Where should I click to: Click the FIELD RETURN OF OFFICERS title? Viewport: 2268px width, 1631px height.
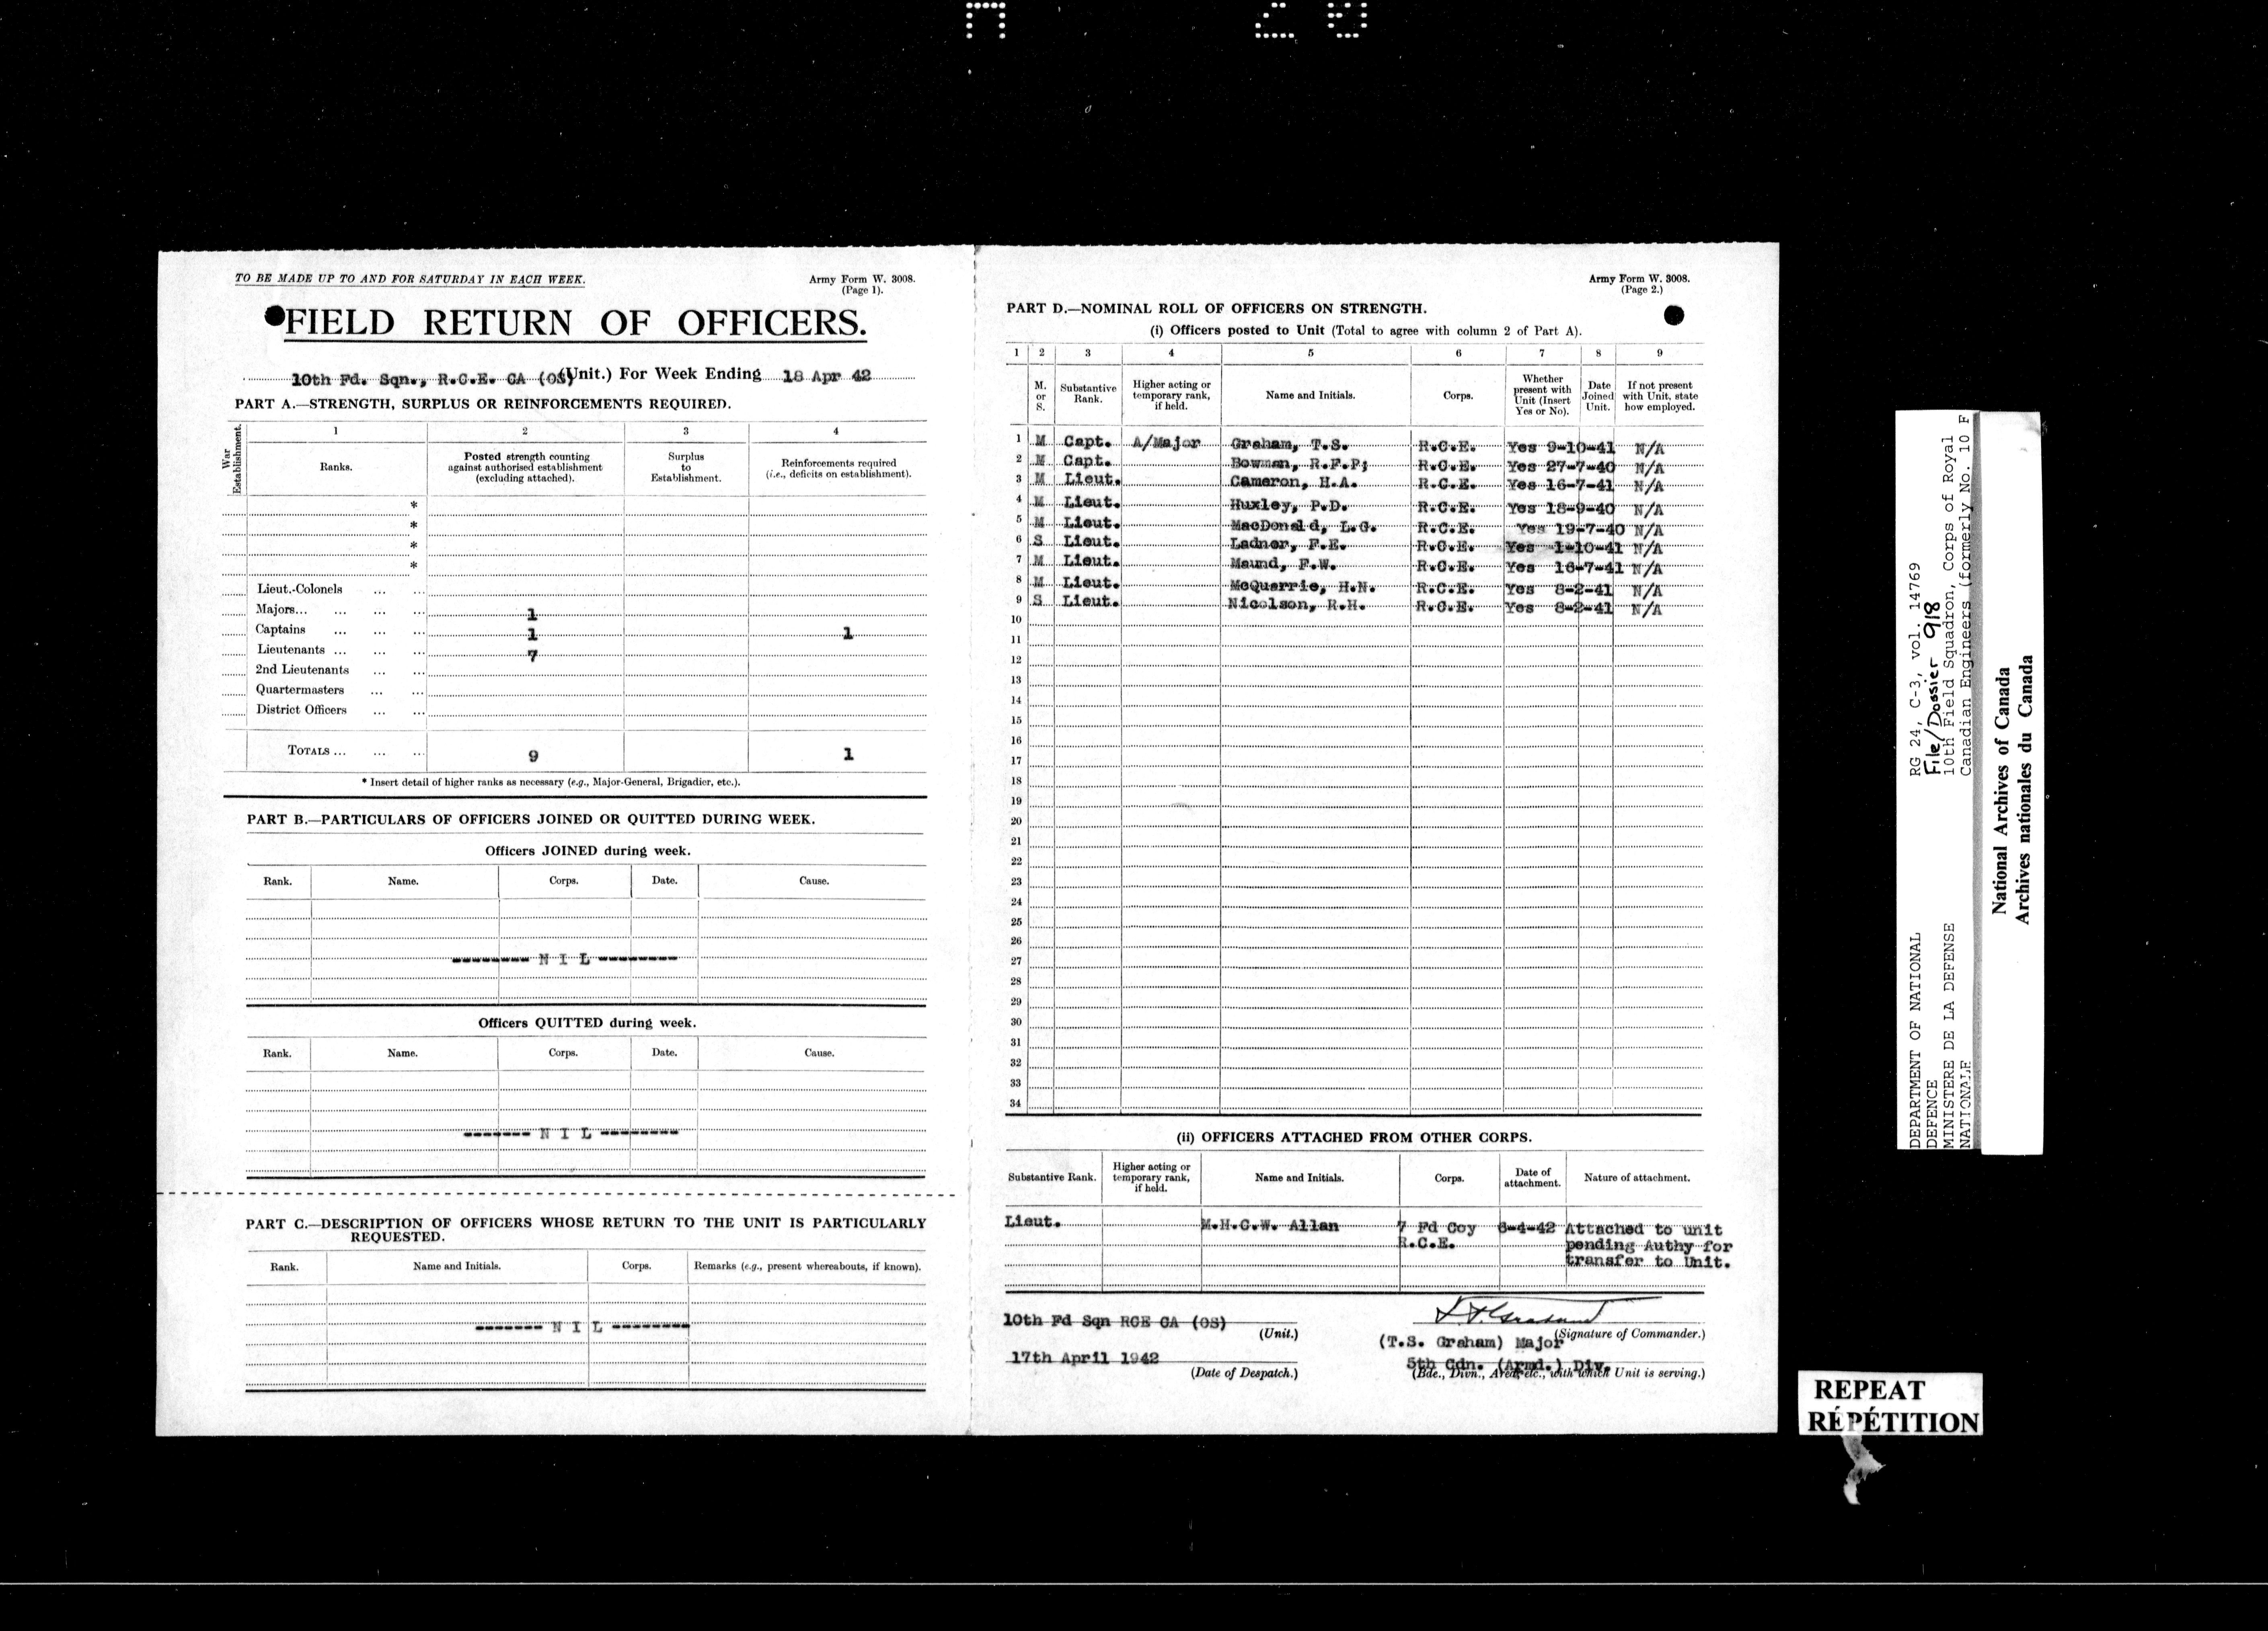575,323
